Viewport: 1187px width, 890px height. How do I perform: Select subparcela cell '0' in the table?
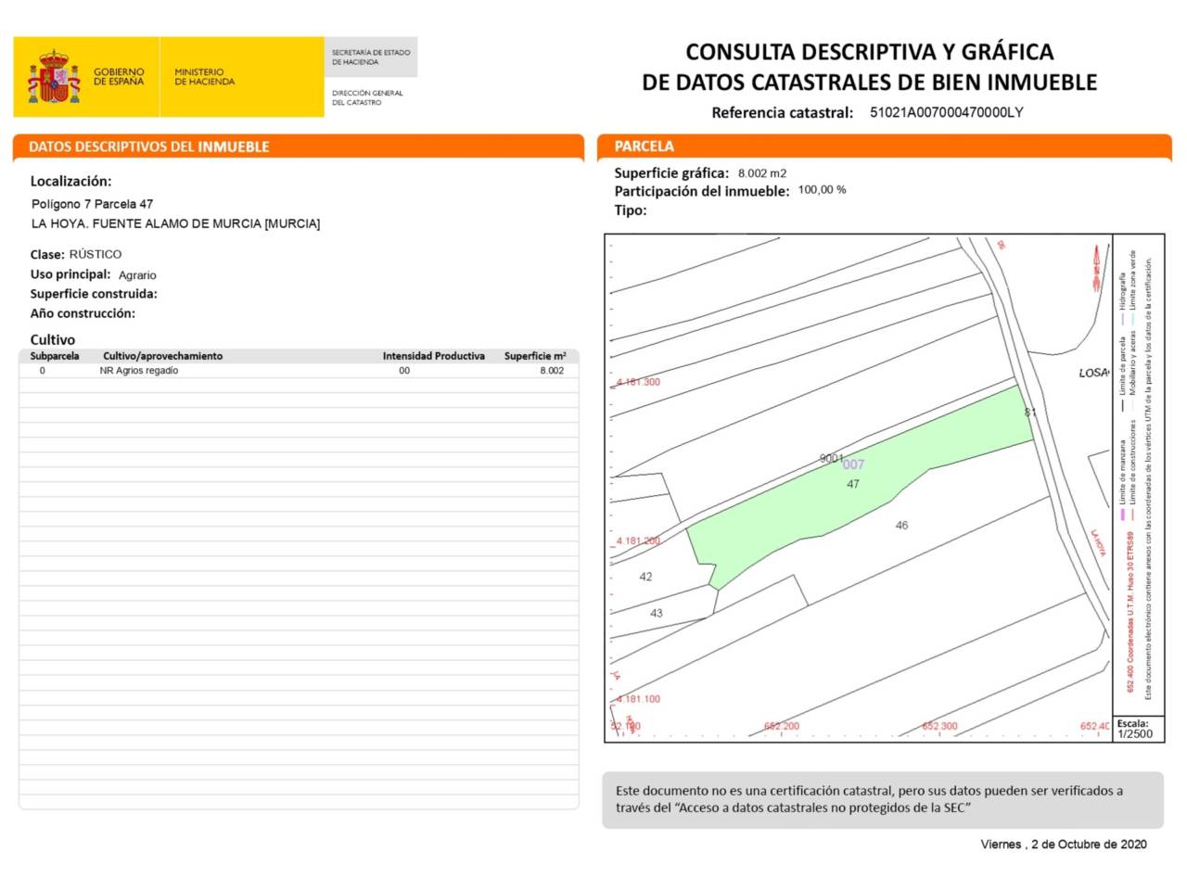(43, 371)
